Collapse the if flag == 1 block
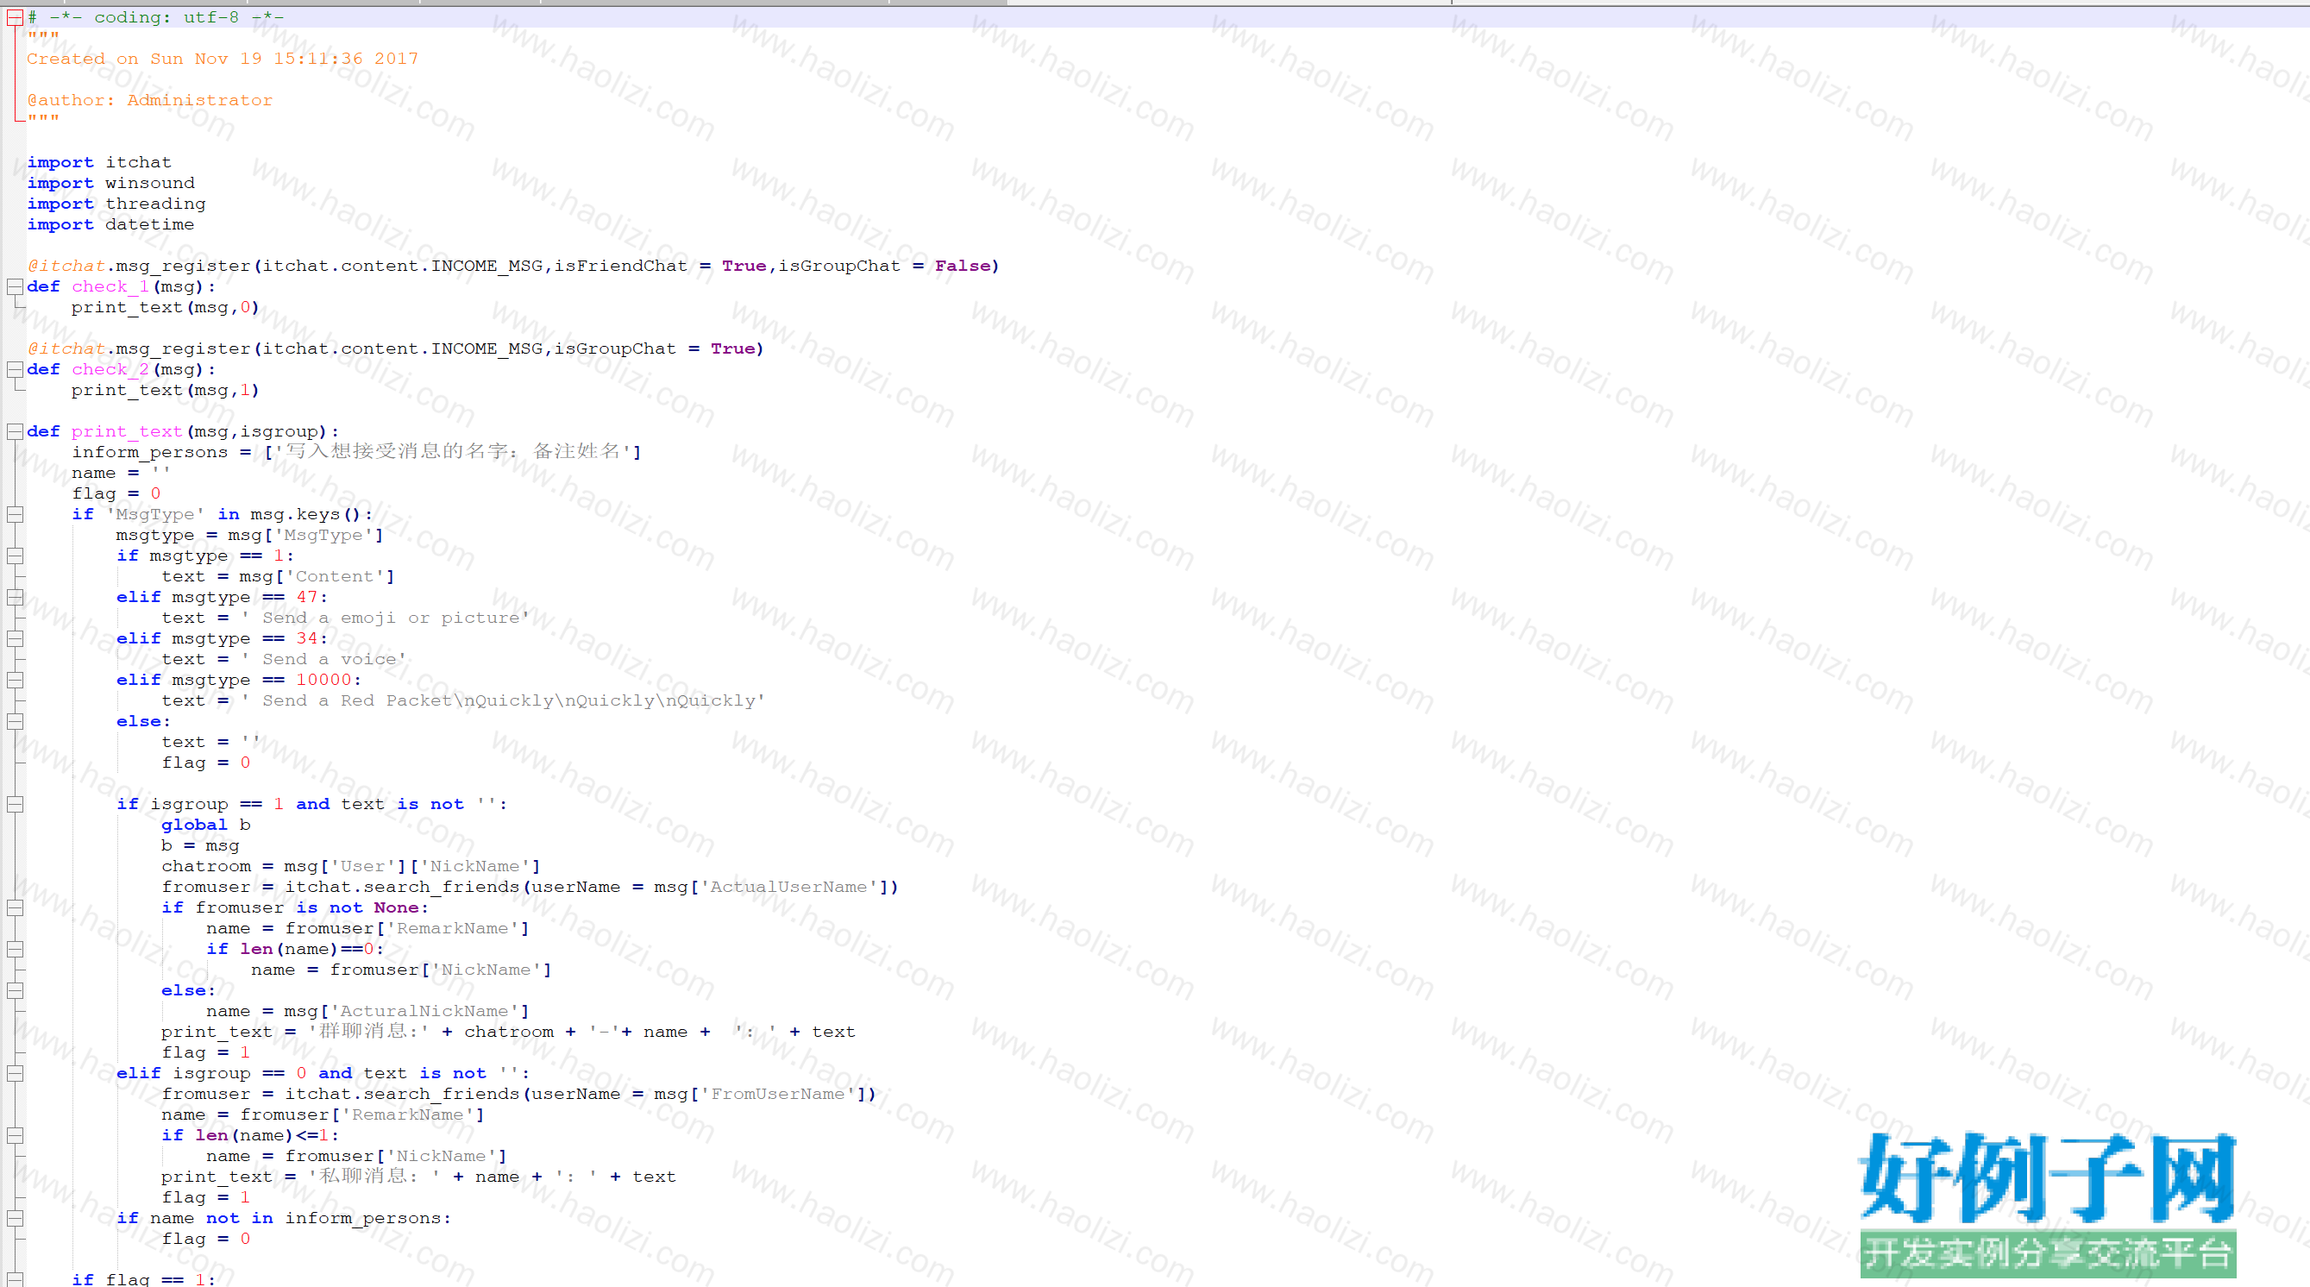 [x=15, y=1280]
